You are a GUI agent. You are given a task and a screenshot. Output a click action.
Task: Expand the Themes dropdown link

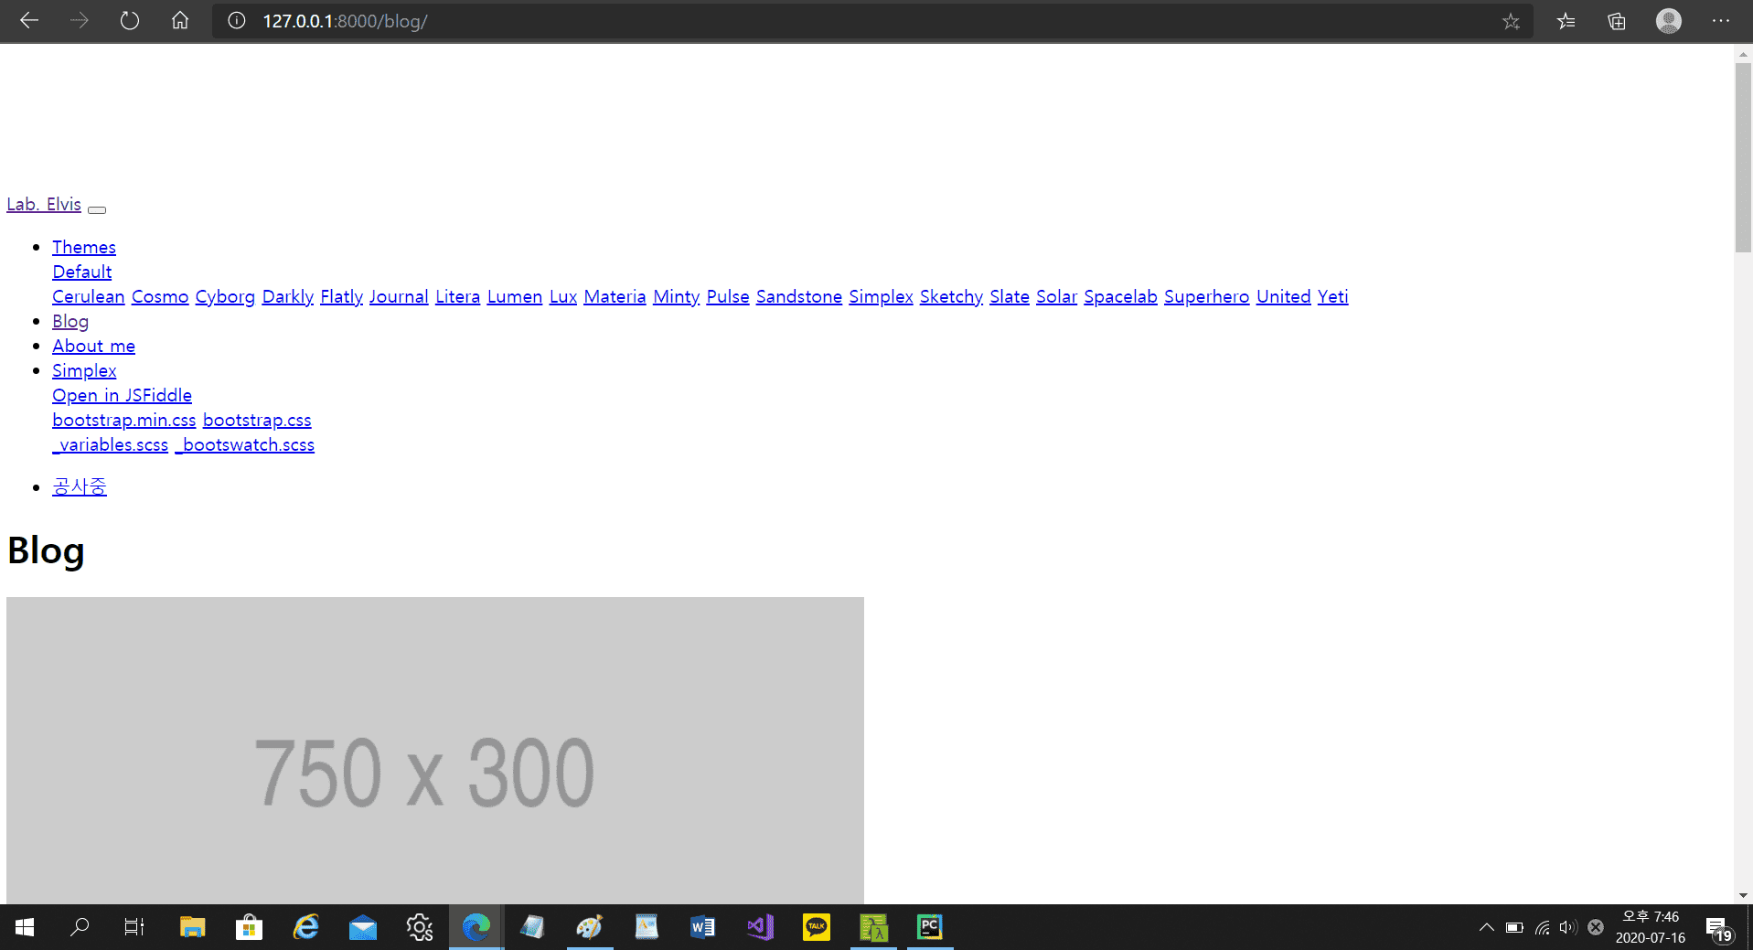84,247
